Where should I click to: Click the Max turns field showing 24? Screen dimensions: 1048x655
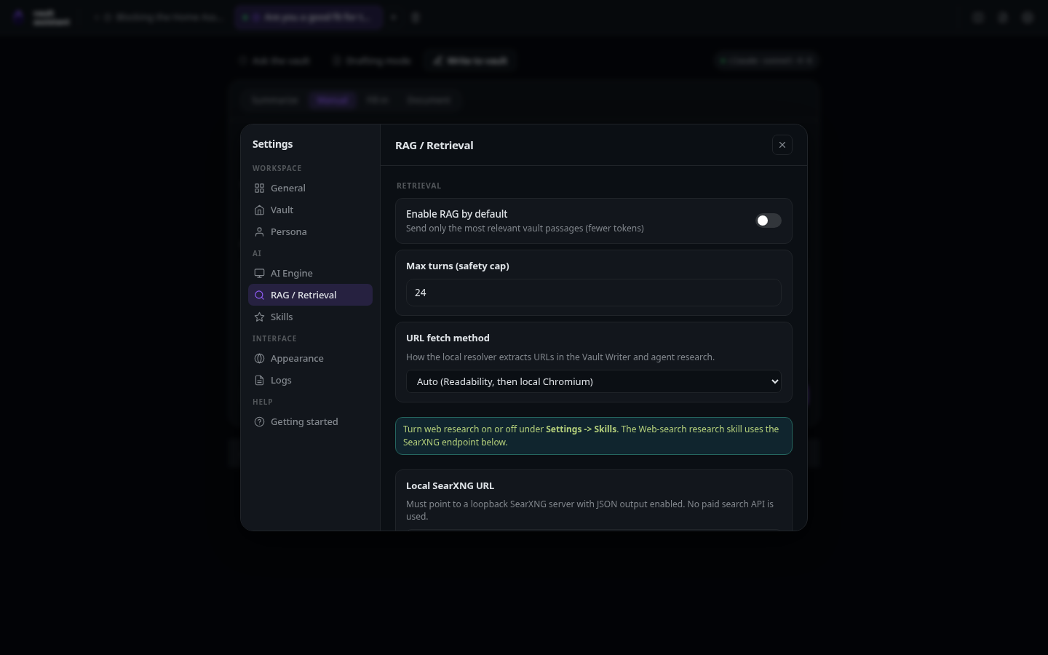click(593, 293)
